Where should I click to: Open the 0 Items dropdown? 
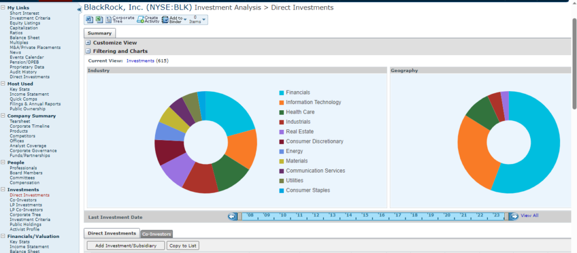point(199,20)
